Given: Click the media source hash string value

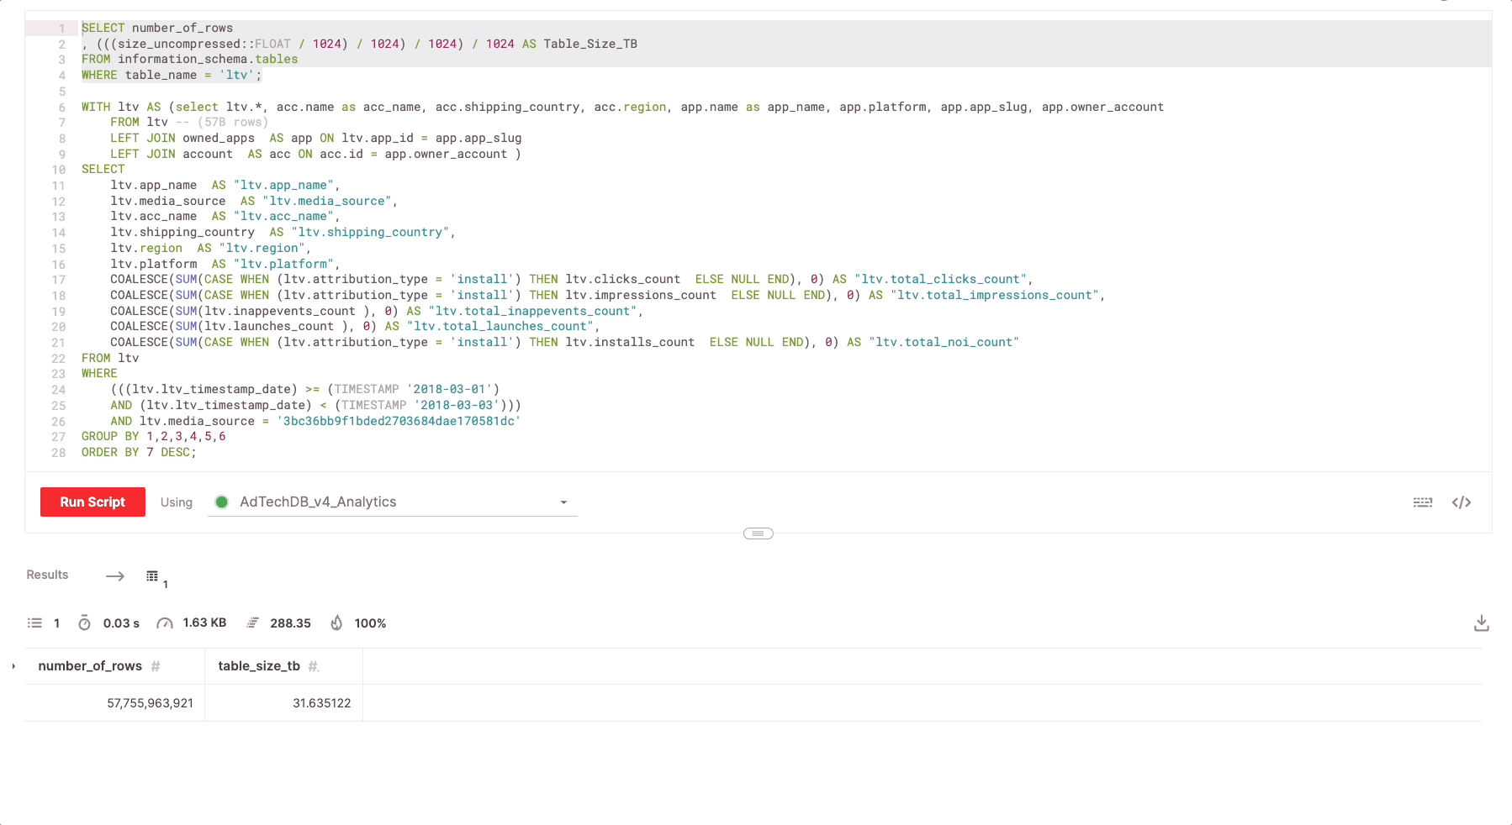Looking at the screenshot, I should click(x=399, y=421).
